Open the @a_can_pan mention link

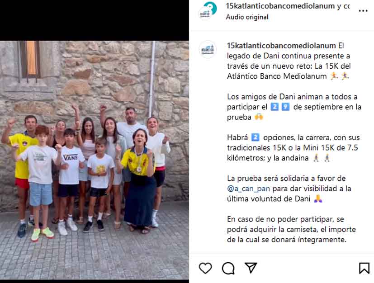(249, 189)
